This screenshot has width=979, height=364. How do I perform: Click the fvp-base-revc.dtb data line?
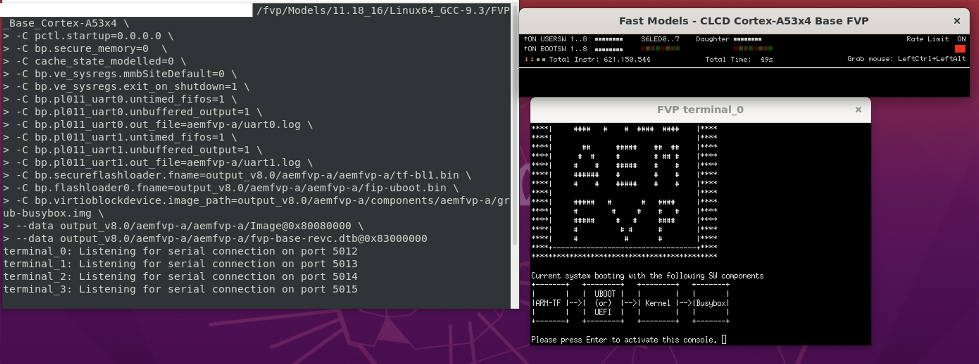(x=215, y=239)
